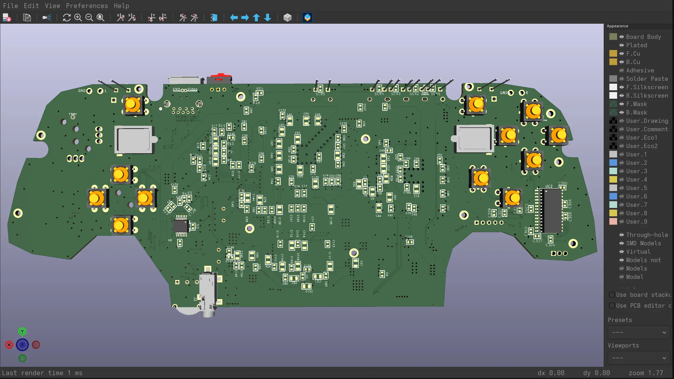The image size is (674, 379).
Task: Open the View menu
Action: tap(52, 6)
